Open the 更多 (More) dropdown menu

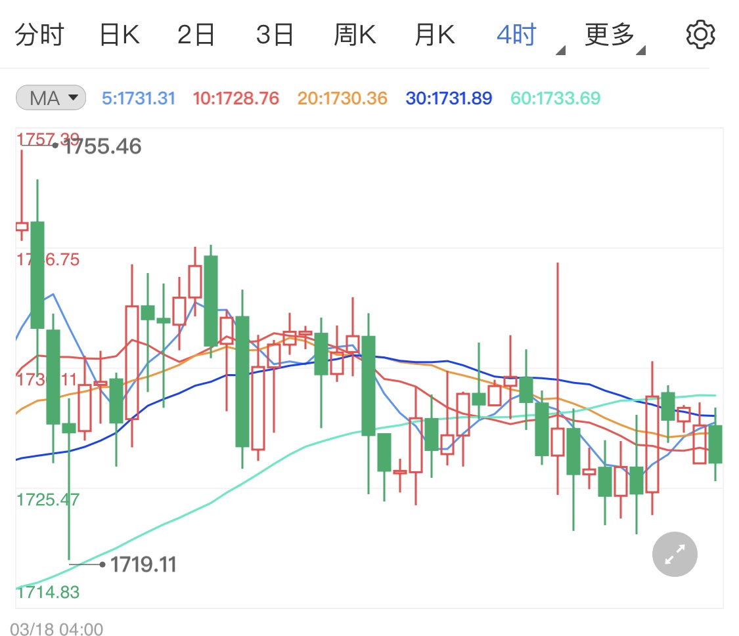(608, 34)
